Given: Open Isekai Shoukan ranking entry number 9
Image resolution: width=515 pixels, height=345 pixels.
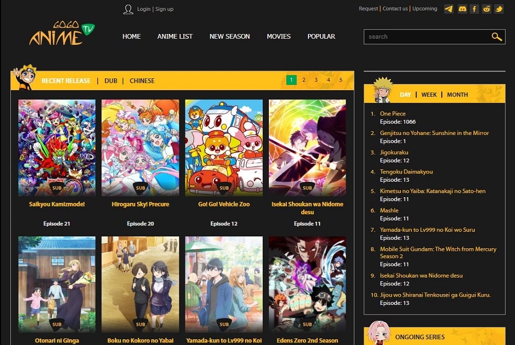Looking at the screenshot, I should (x=421, y=275).
